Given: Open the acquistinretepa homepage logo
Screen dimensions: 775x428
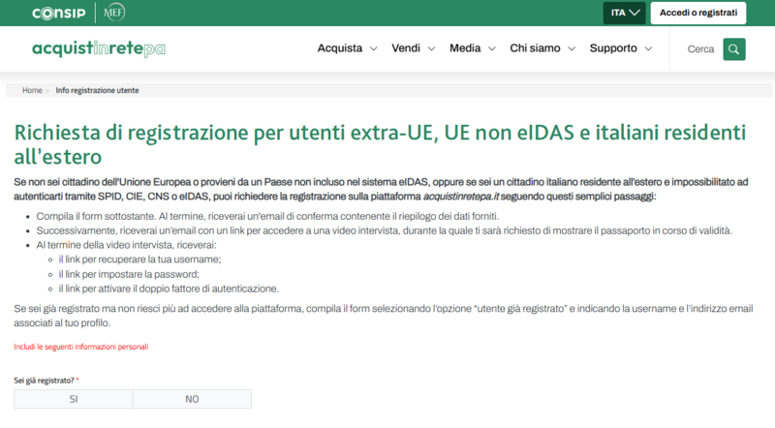Looking at the screenshot, I should (99, 48).
